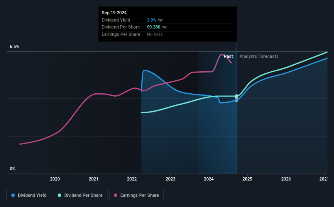Click the teal Dividend Per Share legend dot
334x207 pixels.
pos(59,195)
